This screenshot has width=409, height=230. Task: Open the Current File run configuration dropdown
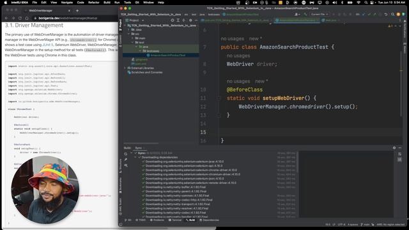pyautogui.click(x=320, y=14)
